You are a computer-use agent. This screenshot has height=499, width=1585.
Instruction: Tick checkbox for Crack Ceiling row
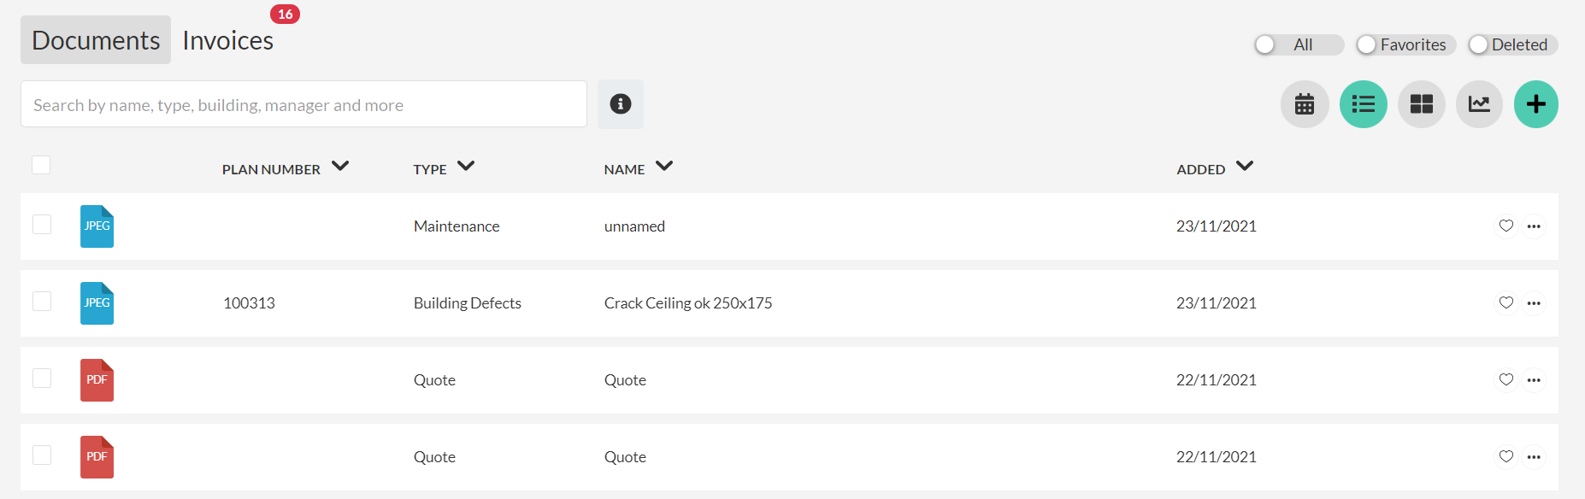[42, 302]
